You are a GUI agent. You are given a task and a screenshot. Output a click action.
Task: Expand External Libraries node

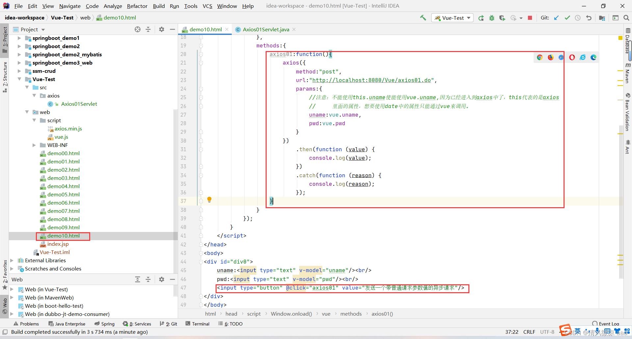(x=12, y=261)
